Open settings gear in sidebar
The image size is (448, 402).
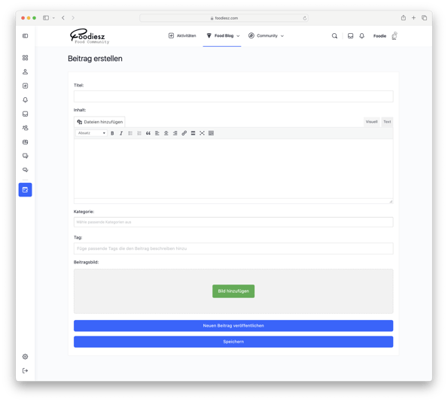point(25,357)
